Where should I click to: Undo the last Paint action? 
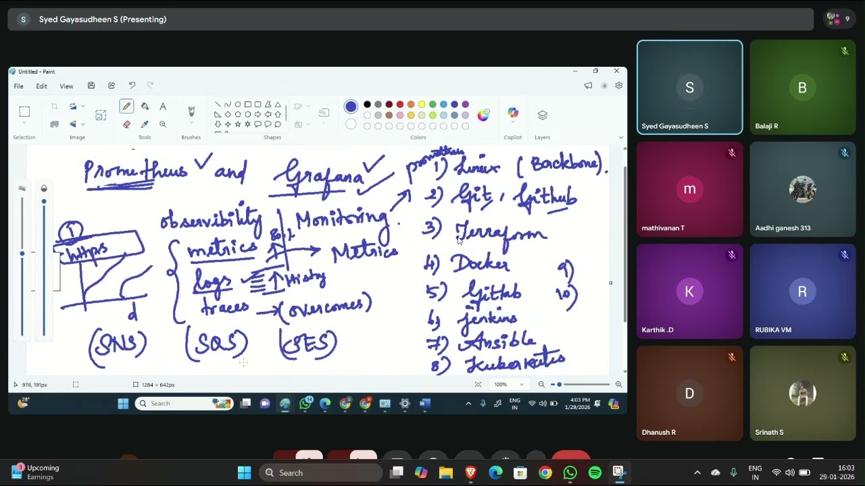[x=132, y=86]
